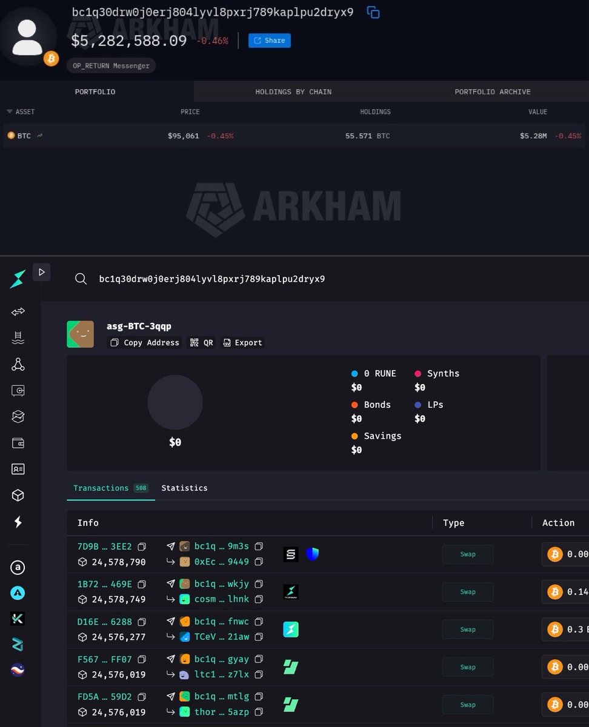Click the blue shield icon in first row
589x727 pixels.
point(313,554)
